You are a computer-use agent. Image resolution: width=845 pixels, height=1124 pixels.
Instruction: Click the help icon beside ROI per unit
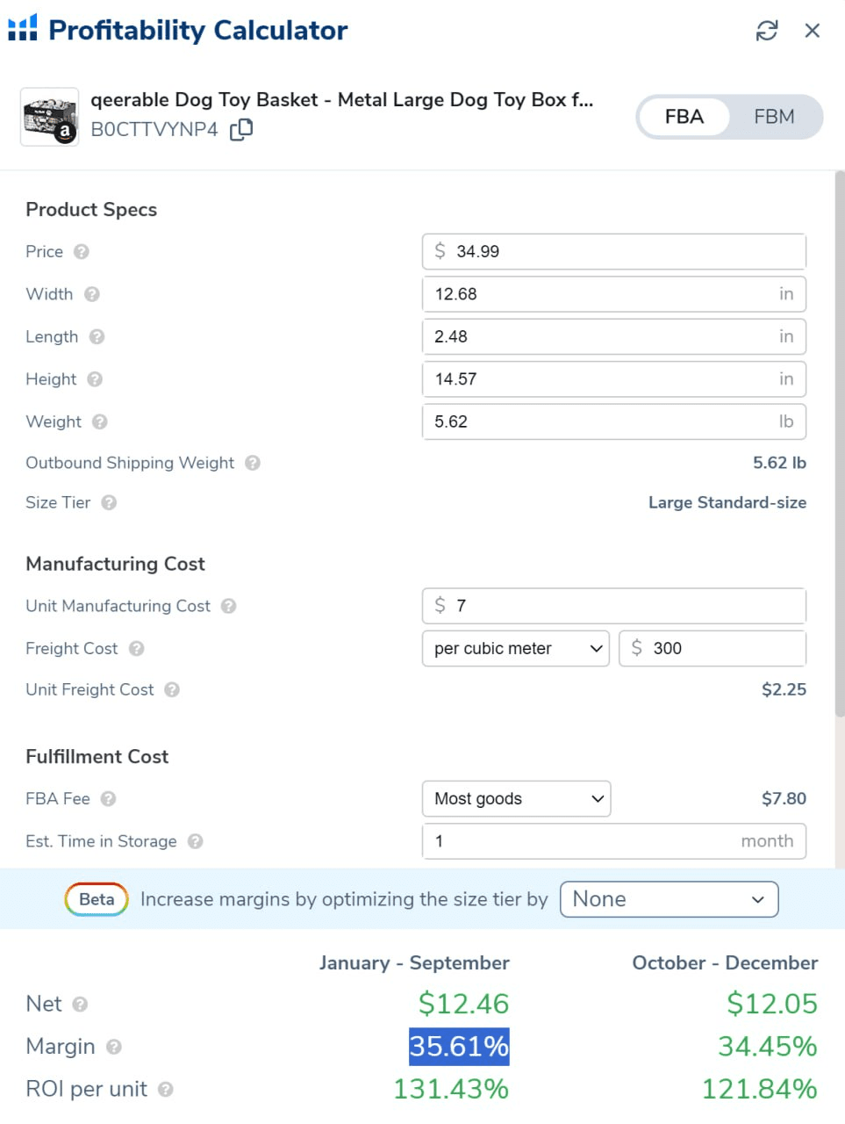pyautogui.click(x=166, y=1090)
